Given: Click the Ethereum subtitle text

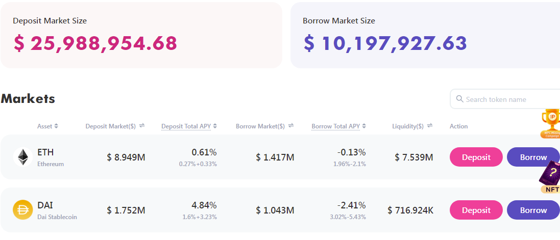Looking at the screenshot, I should (x=51, y=164).
